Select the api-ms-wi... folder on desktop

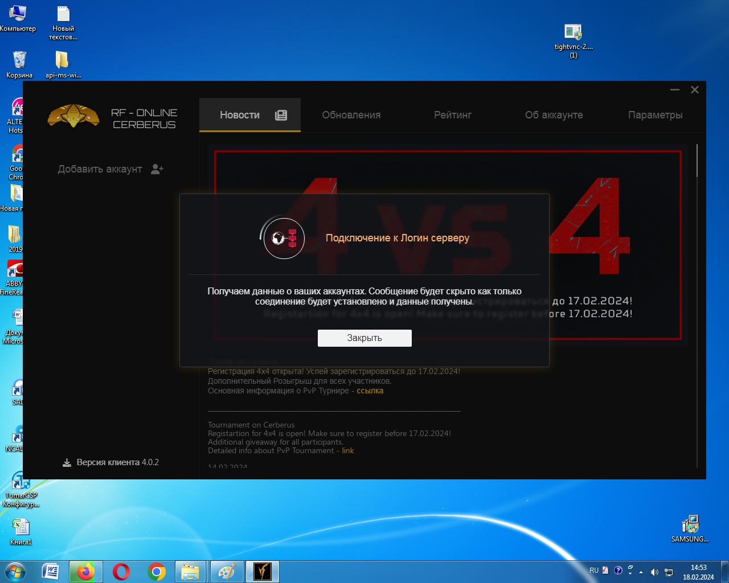(63, 64)
